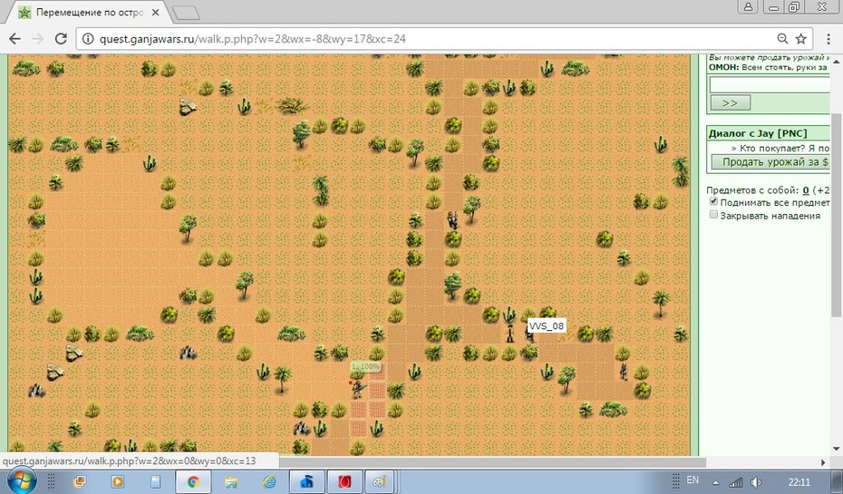Open the red Opera-like app in taskbar

pyautogui.click(x=344, y=481)
